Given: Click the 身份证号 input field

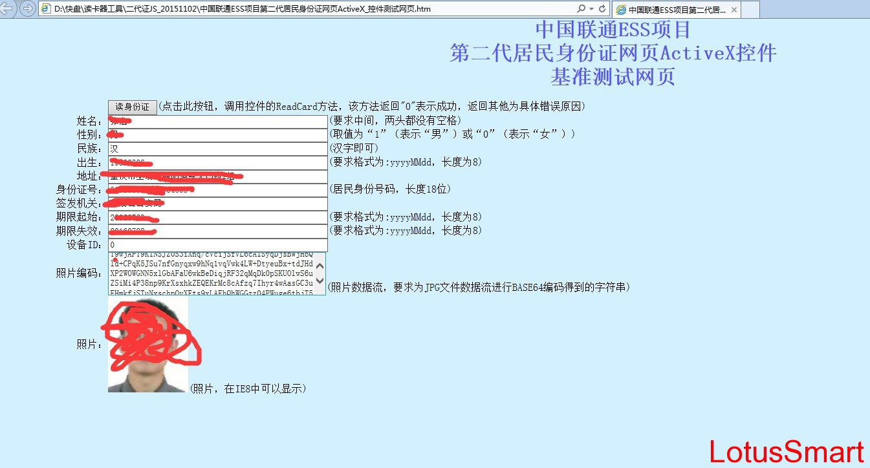Looking at the screenshot, I should [x=218, y=190].
